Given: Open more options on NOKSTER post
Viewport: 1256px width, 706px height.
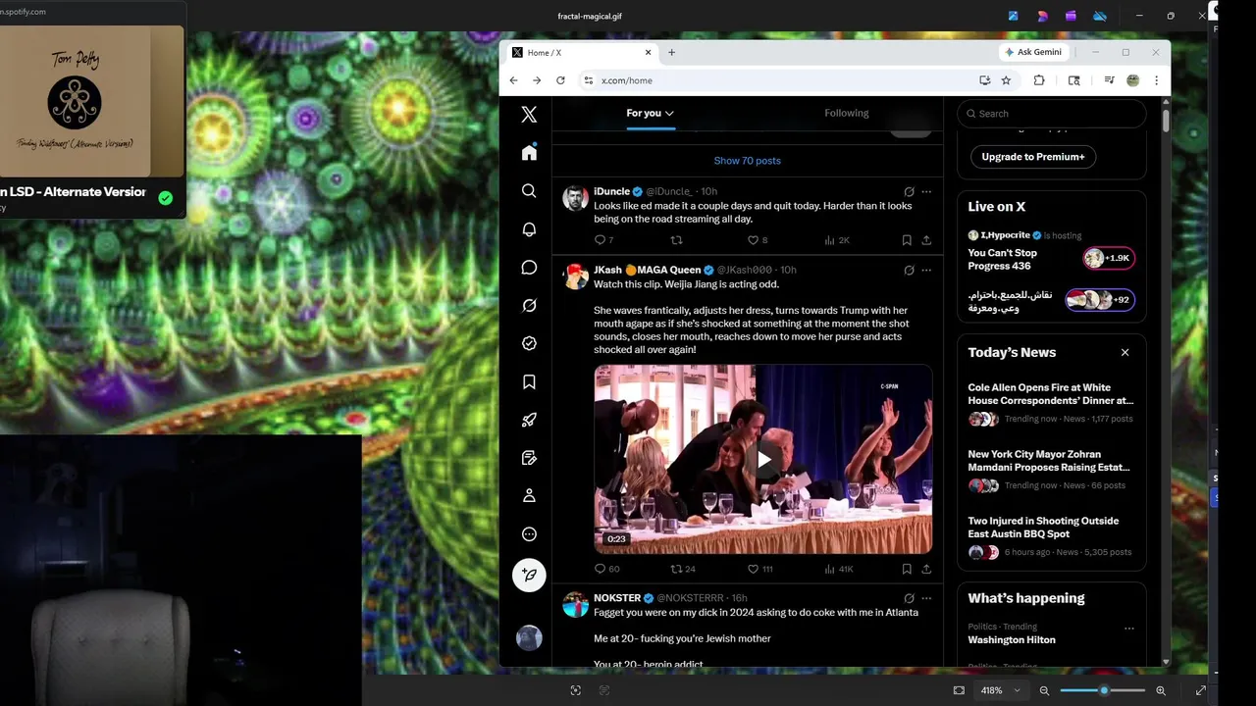Looking at the screenshot, I should click(x=926, y=598).
